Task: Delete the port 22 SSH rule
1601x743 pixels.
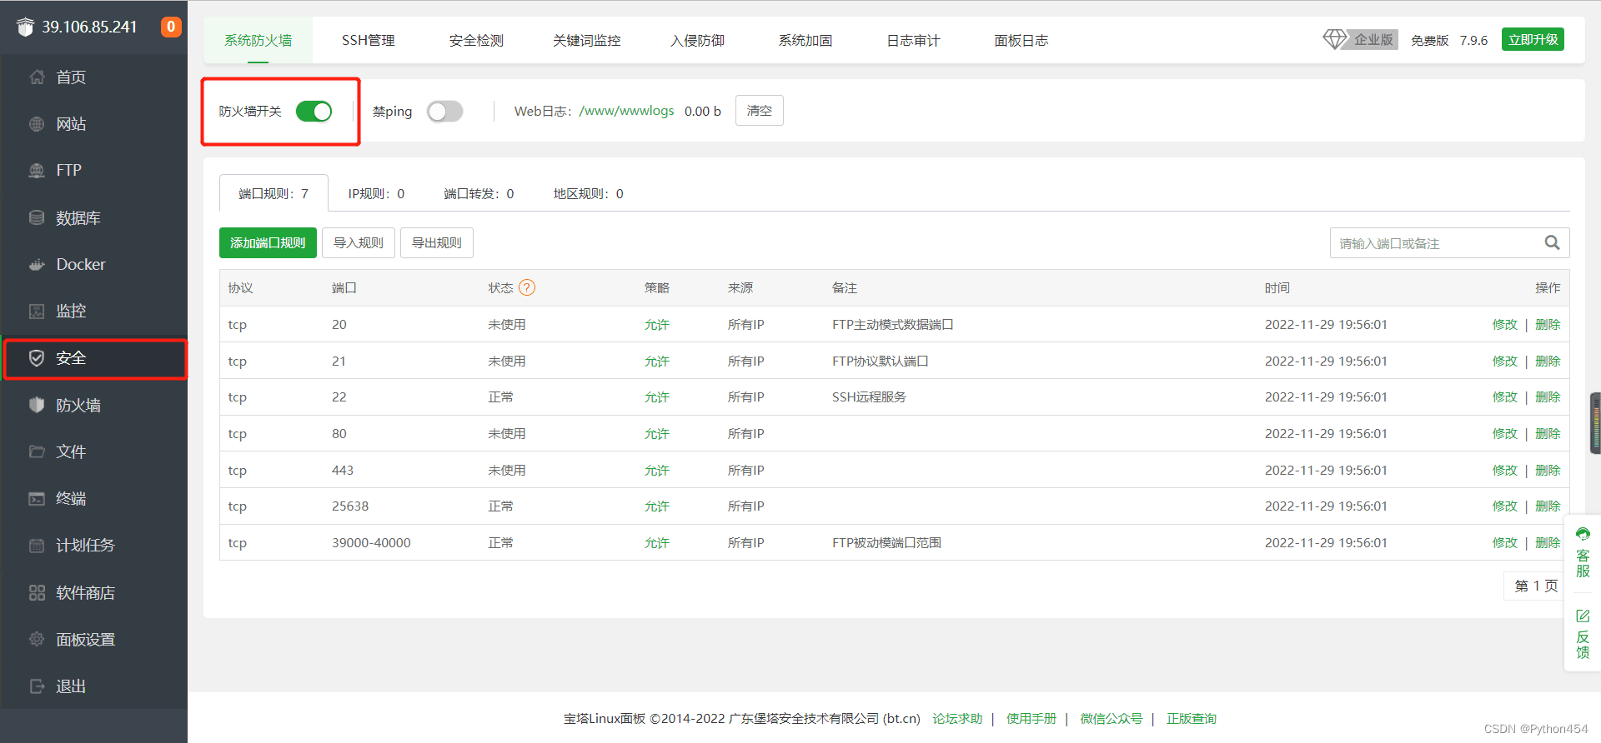Action: point(1548,397)
